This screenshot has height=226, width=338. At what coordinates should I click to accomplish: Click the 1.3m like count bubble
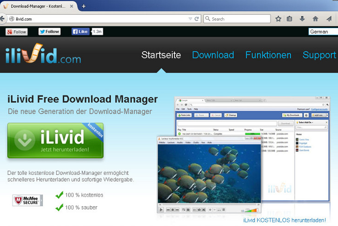click(97, 32)
